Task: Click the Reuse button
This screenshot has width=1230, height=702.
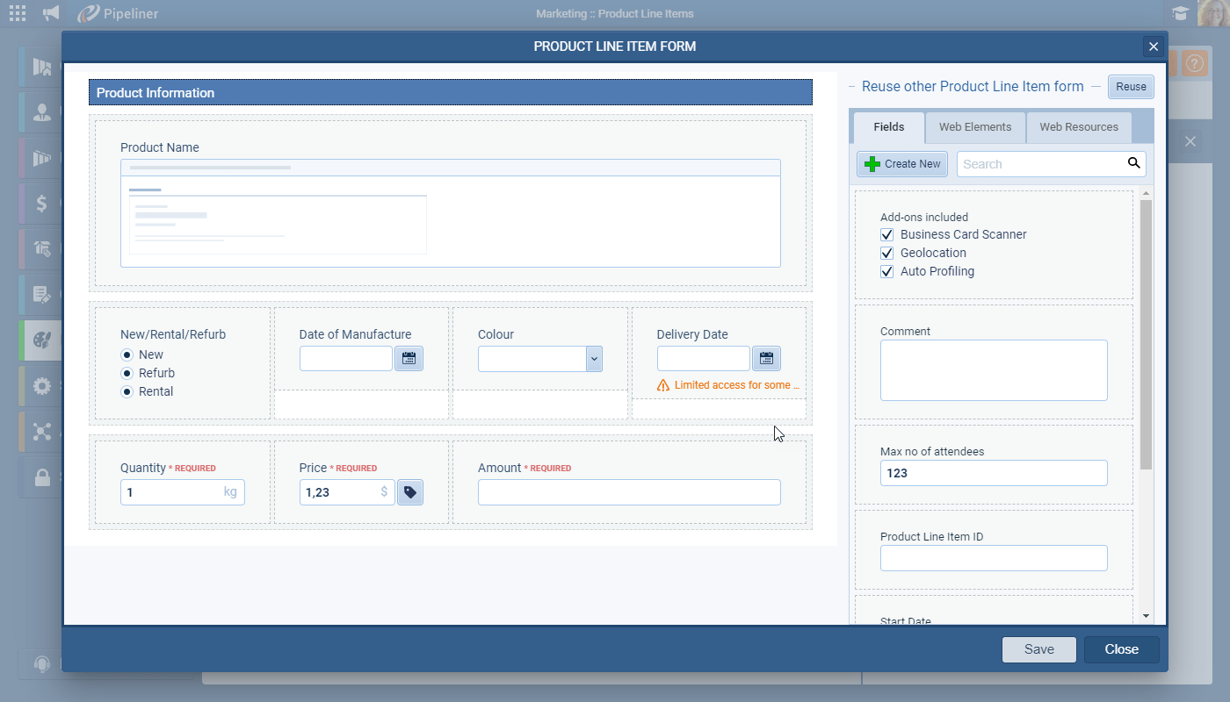Action: click(x=1131, y=87)
